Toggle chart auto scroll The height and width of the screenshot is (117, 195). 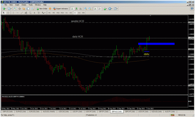click(95, 8)
